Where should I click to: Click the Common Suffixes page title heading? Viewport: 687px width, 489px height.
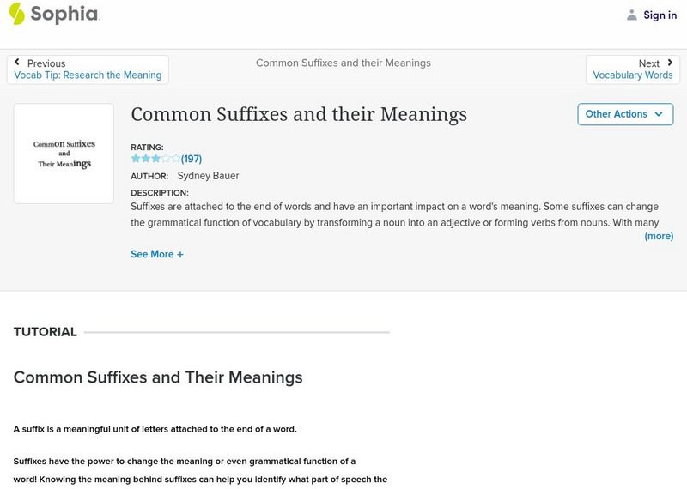[x=299, y=114]
